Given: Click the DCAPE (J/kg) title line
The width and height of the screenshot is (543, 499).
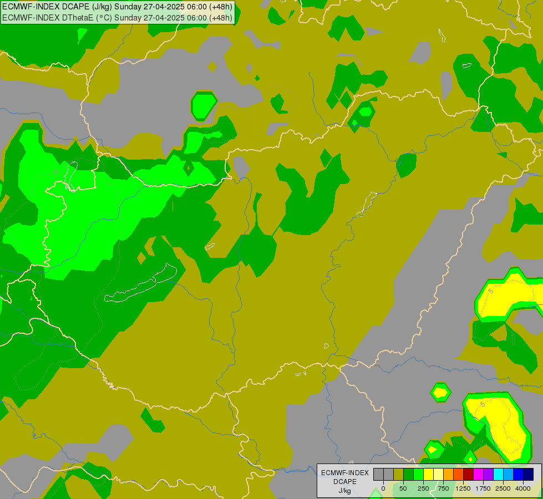Looking at the screenshot, I should 117,7.
